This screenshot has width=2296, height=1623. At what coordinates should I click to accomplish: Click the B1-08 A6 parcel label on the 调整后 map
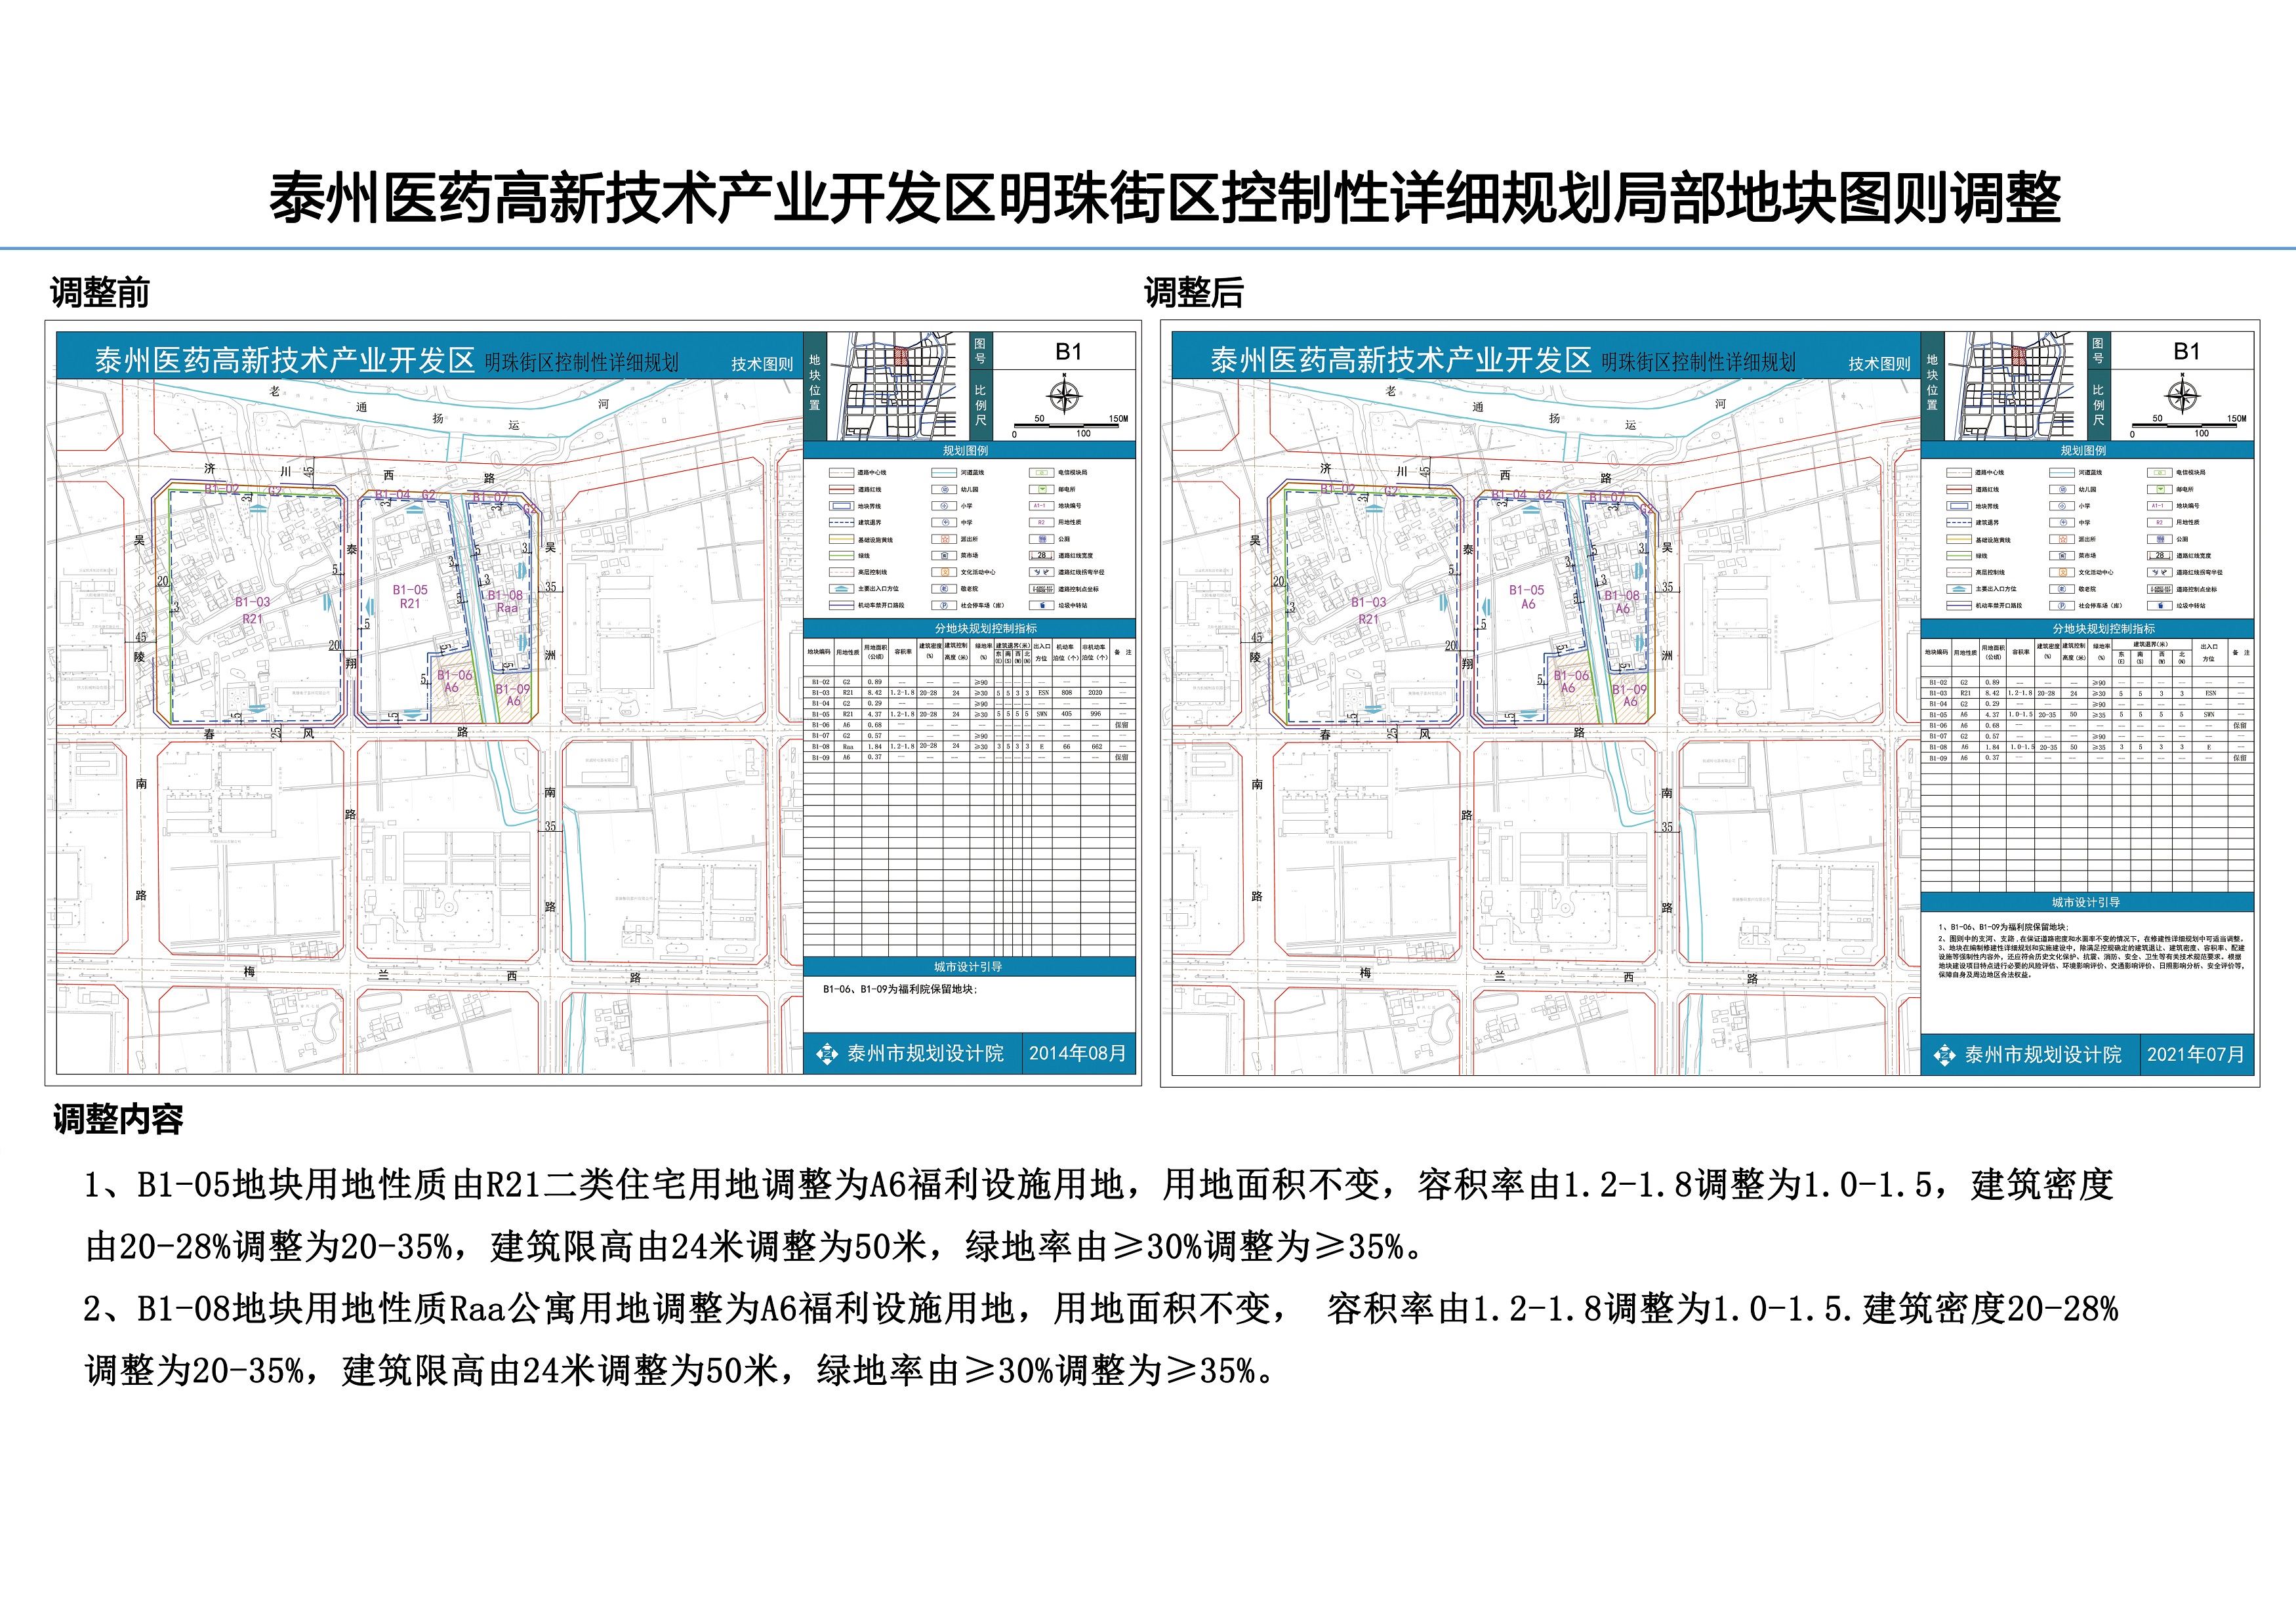pyautogui.click(x=1623, y=602)
